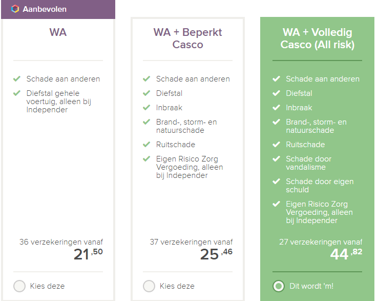Click checkmark next to Inbraak in Beperkt Casco
The width and height of the screenshot is (378, 301).
point(146,107)
